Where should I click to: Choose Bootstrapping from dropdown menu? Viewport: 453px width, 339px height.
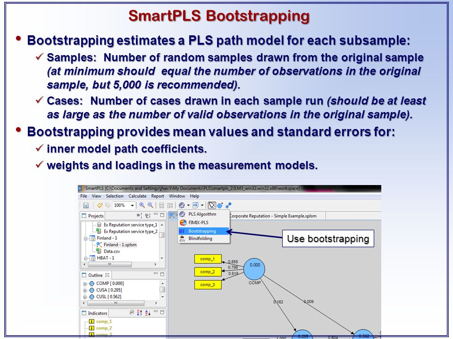pos(204,231)
